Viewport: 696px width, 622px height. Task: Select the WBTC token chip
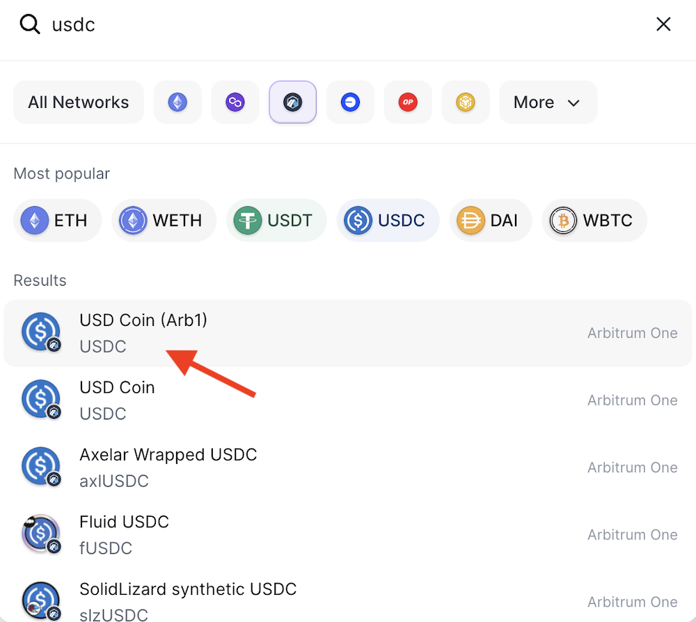coord(594,220)
